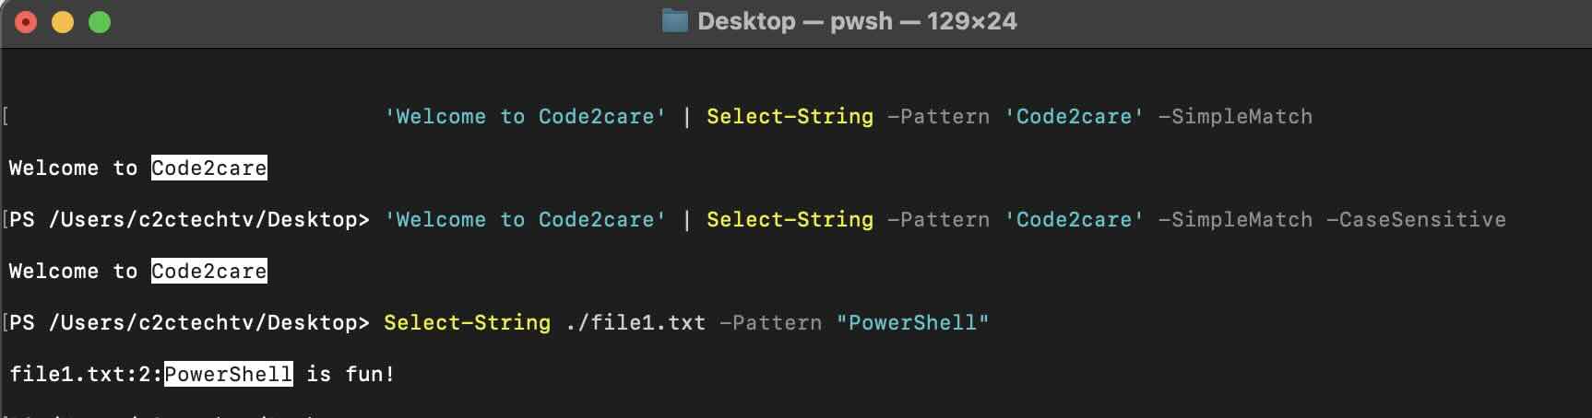Image resolution: width=1592 pixels, height=418 pixels.
Task: Click Select-String in the first command line
Action: coord(790,117)
